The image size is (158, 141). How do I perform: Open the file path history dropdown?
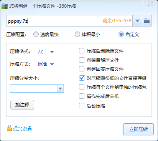click(x=137, y=21)
